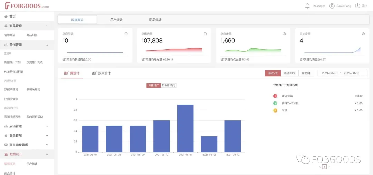Click the power logout icon
Image resolution: width=373 pixels, height=175 pixels.
click(x=357, y=6)
